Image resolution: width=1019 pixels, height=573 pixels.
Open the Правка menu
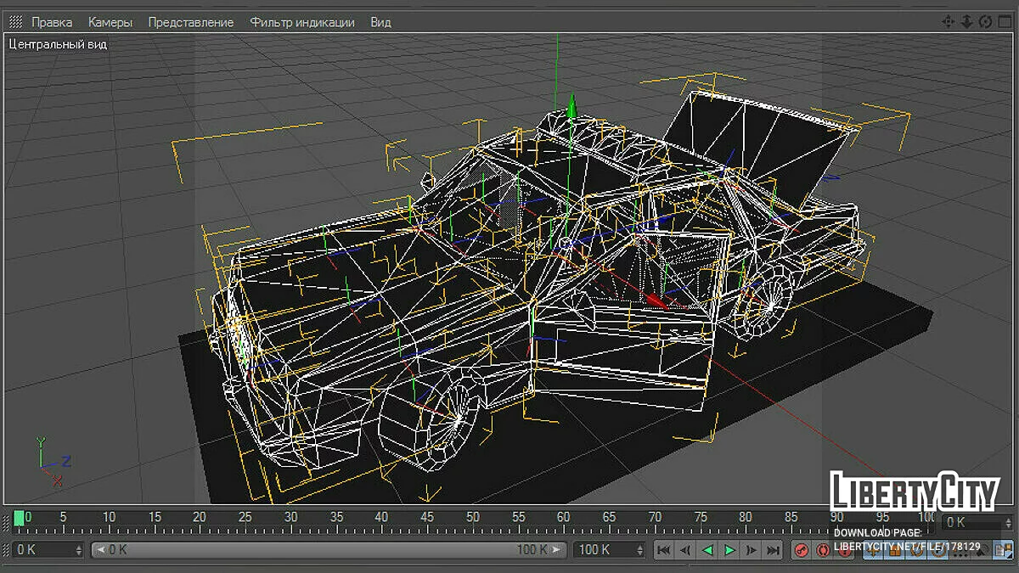[52, 22]
